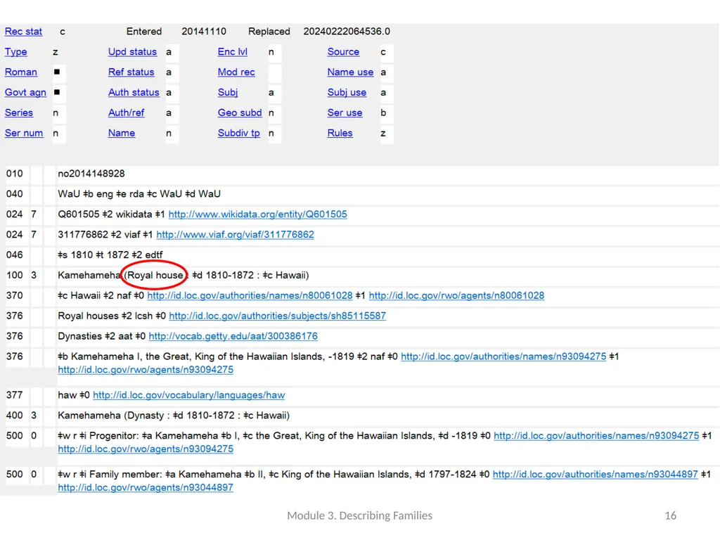Screen dimensions: 720x540
Task: Follow the rwo/agents/n93044897 link
Action: 146,487
